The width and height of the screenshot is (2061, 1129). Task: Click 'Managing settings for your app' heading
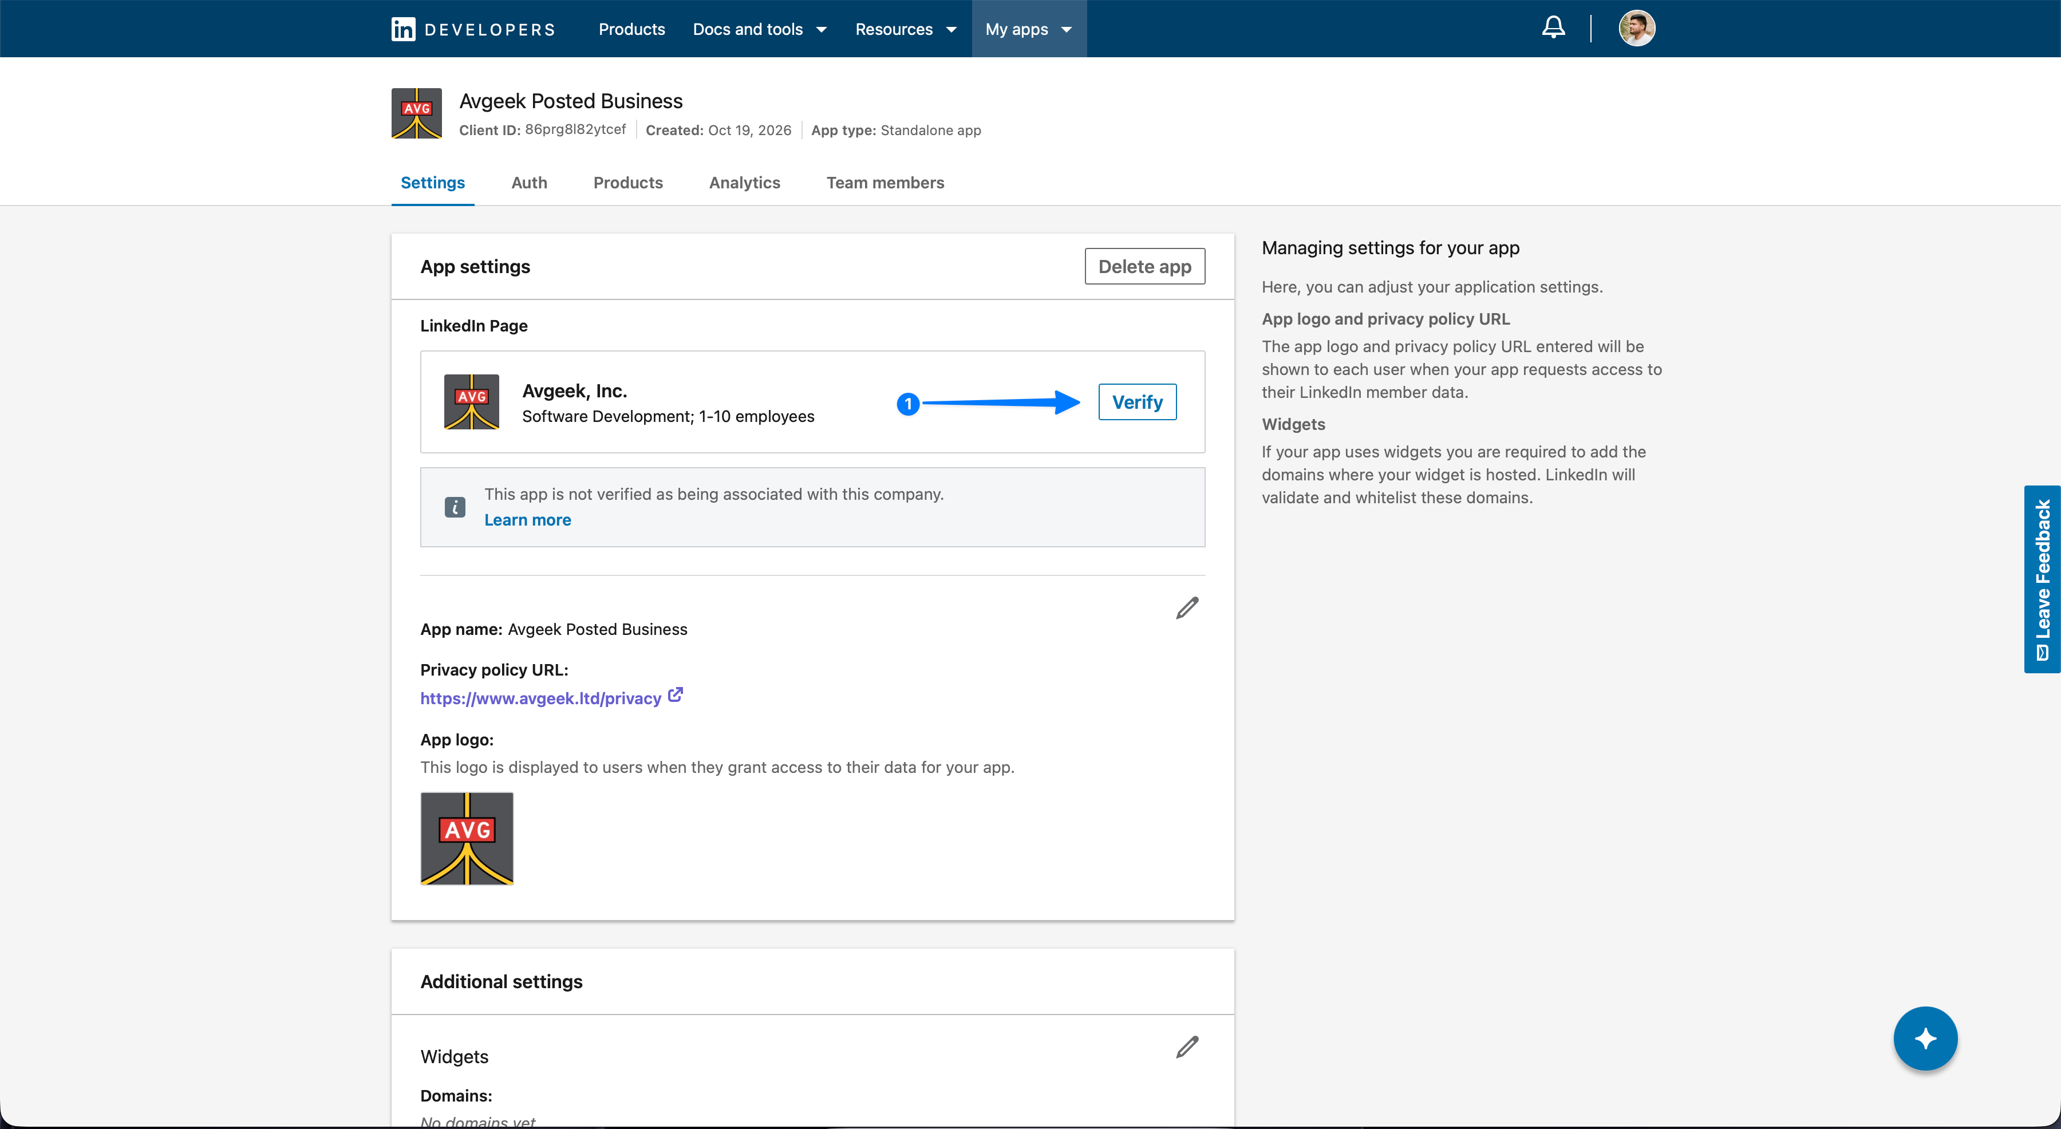(1391, 248)
